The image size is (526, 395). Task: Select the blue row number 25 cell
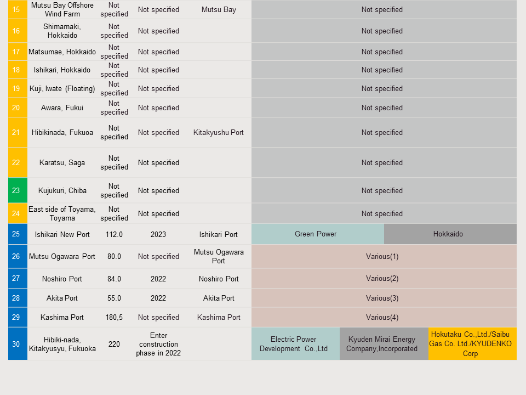pyautogui.click(x=16, y=234)
